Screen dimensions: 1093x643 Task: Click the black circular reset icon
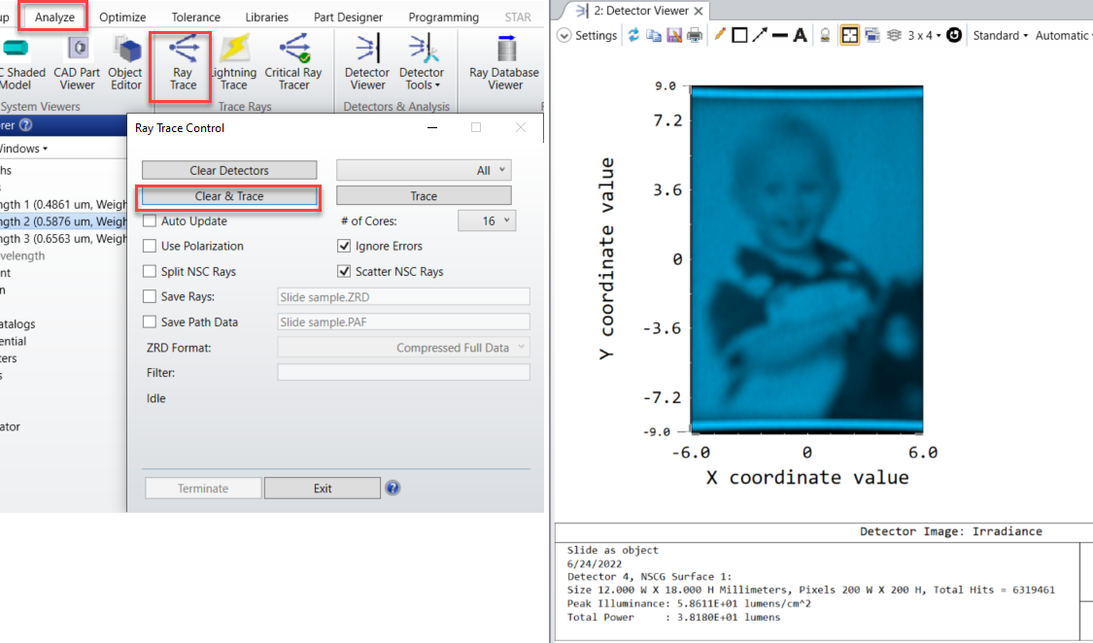click(954, 35)
